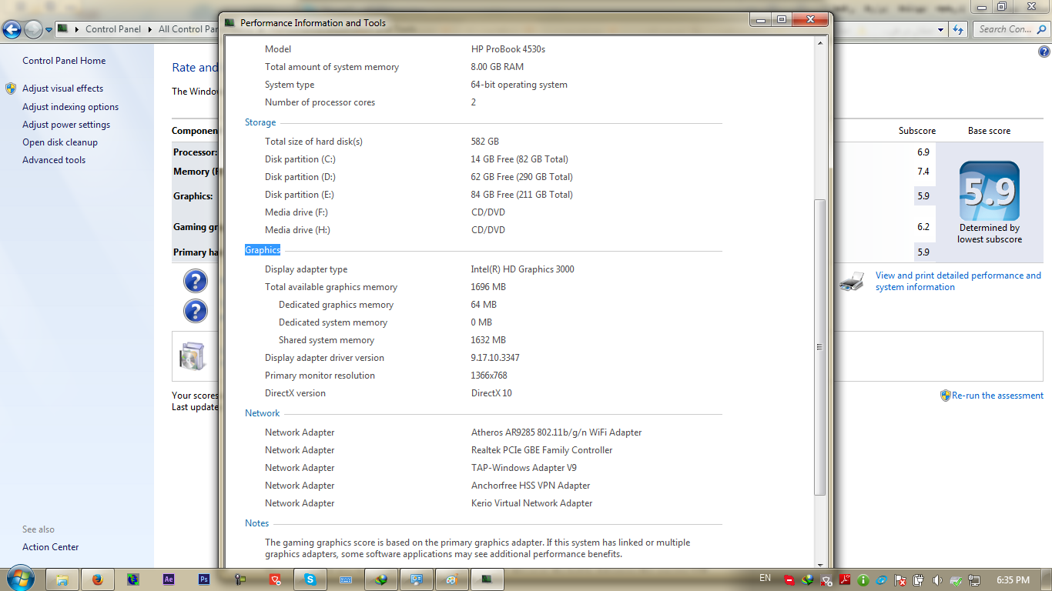Click the dialog scrollbar up arrow

pos(820,43)
